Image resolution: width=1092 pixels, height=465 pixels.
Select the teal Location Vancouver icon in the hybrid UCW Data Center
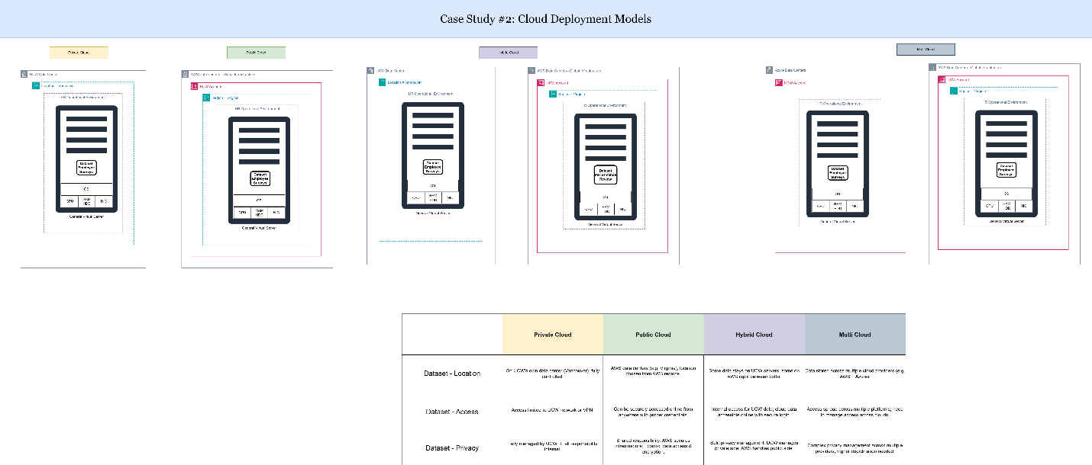tap(383, 82)
